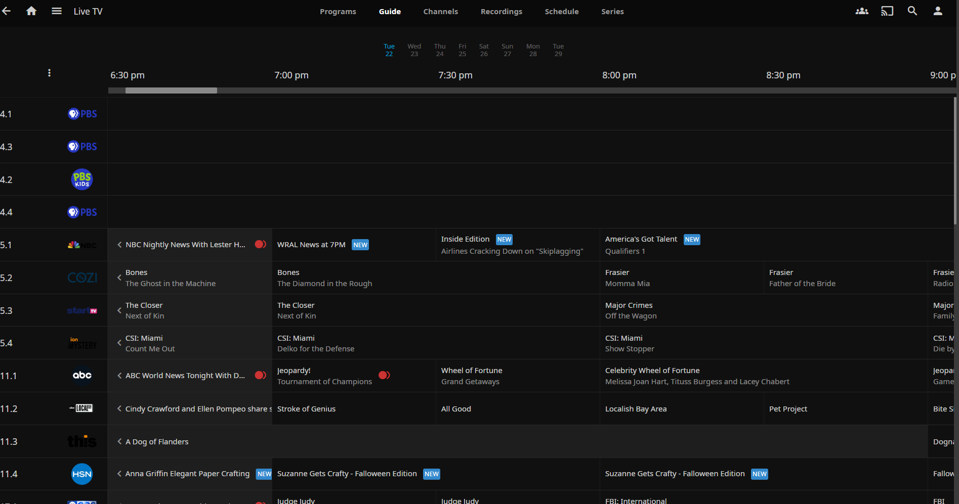Open the hamburger navigation menu
Image resolution: width=959 pixels, height=504 pixels.
[x=57, y=11]
